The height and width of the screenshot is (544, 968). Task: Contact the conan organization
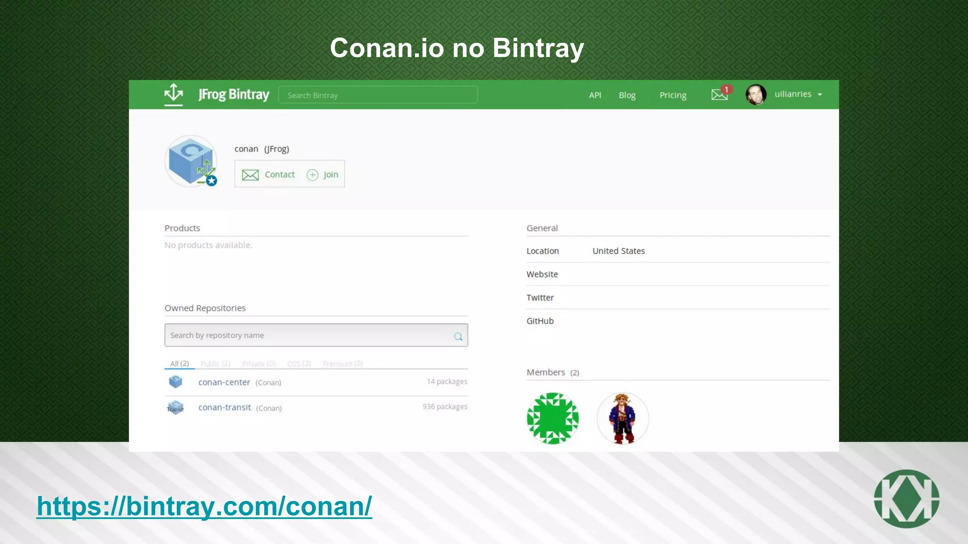[x=280, y=175]
